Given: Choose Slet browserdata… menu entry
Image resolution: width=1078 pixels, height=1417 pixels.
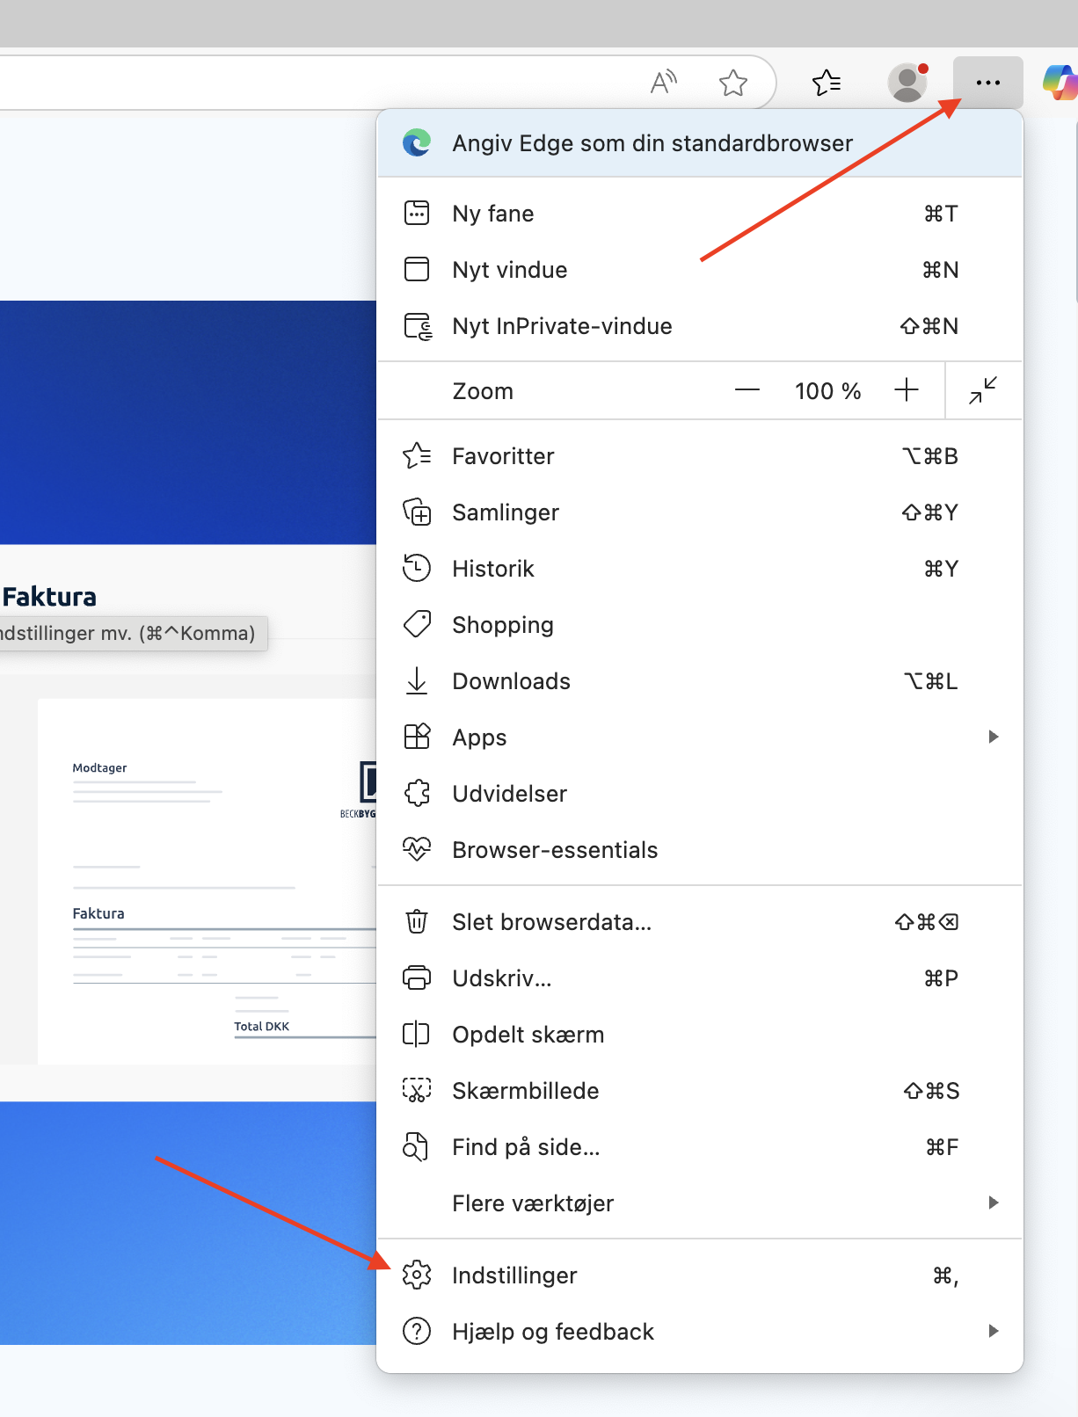Looking at the screenshot, I should [x=700, y=921].
